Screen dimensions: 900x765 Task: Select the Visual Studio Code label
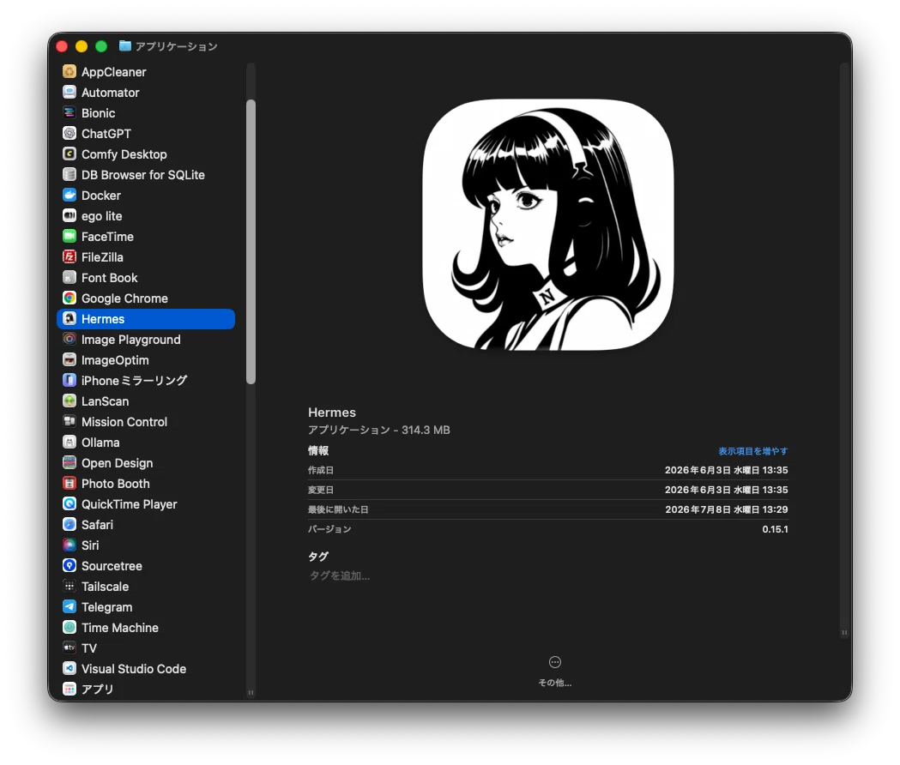(134, 669)
